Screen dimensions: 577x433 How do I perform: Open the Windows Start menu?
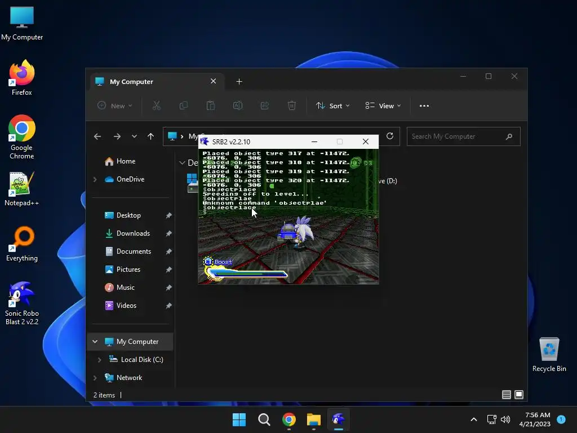click(x=239, y=419)
